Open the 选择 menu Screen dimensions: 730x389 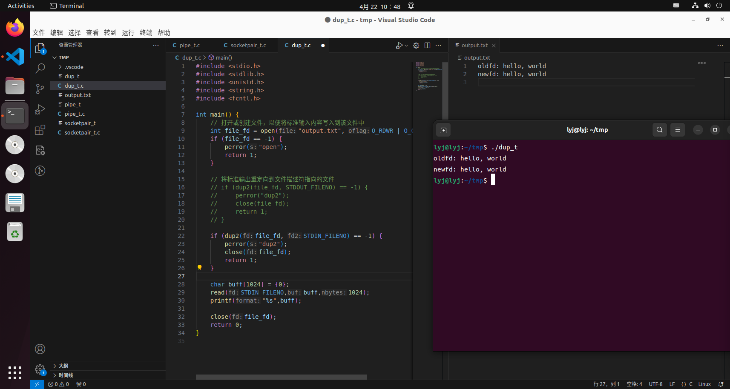75,33
